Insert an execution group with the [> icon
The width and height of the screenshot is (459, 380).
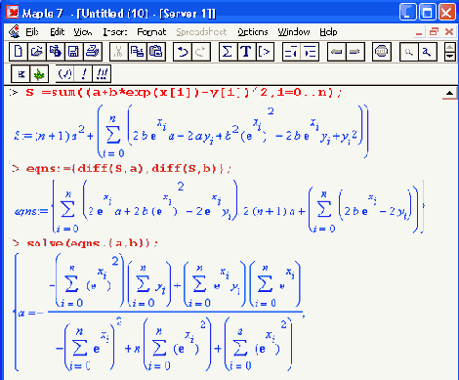coord(265,52)
